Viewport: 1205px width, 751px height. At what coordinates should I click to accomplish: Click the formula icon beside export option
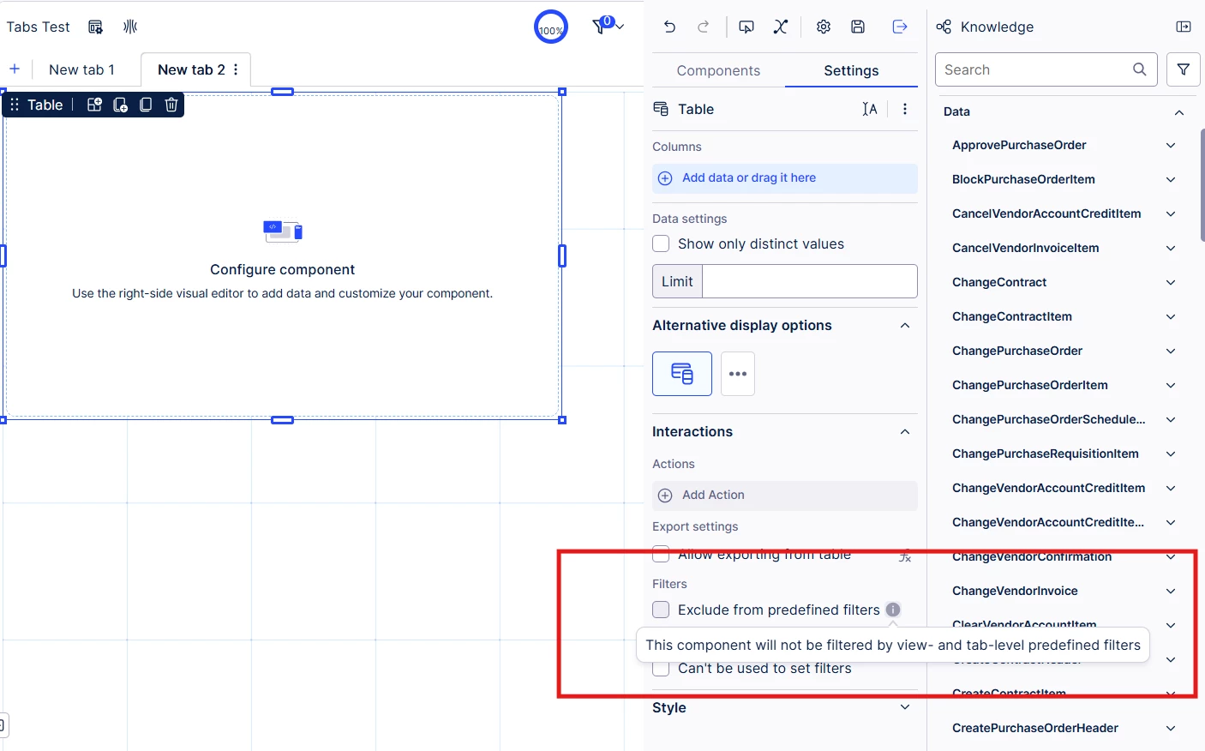pos(905,556)
